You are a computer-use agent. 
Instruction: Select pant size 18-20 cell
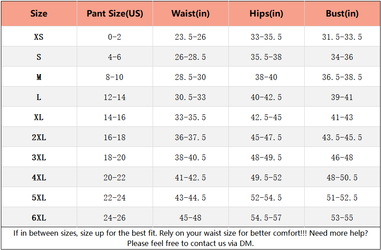coord(115,157)
